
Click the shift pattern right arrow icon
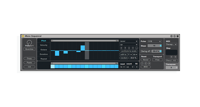coord(133,48)
